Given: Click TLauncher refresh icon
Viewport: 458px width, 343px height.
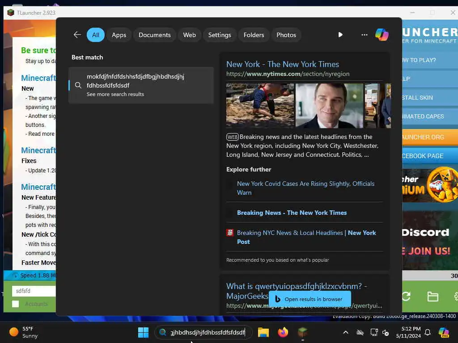Looking at the screenshot, I should coord(407,297).
